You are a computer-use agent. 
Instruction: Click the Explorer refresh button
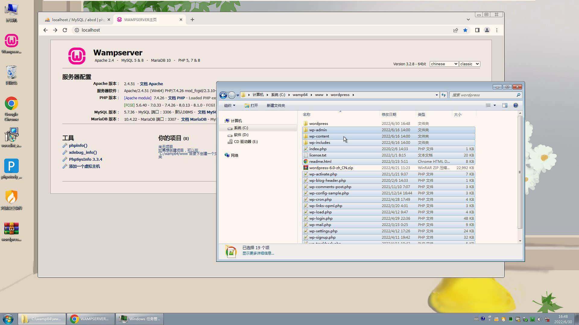443,95
